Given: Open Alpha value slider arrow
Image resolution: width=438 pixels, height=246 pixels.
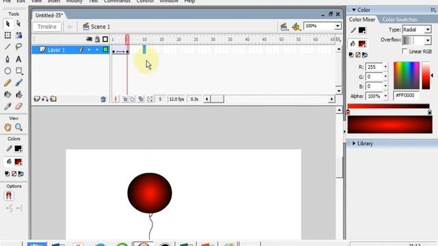Looking at the screenshot, I should (x=385, y=96).
